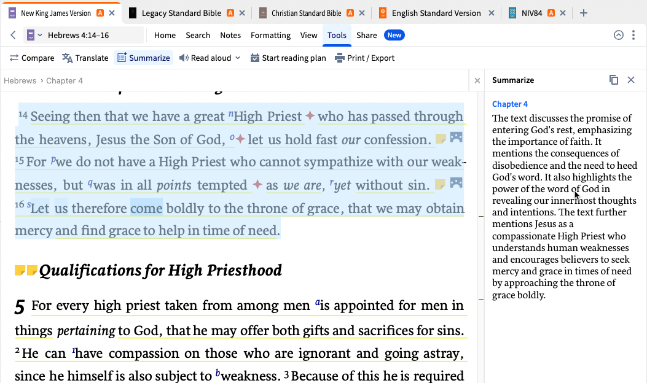This screenshot has height=383, width=647.
Task: Click footnote b before weakness
Action: click(x=218, y=374)
